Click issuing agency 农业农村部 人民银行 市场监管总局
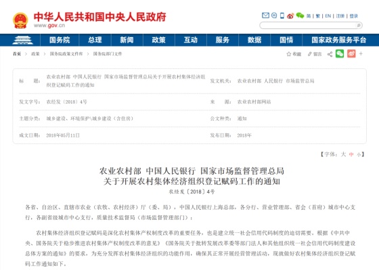This screenshot has width=379, height=270. [276, 81]
